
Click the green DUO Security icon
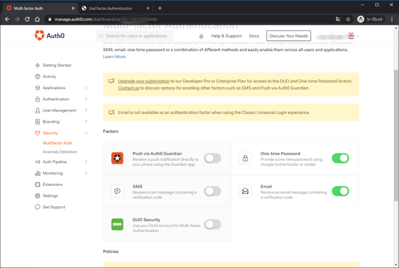pyautogui.click(x=117, y=224)
